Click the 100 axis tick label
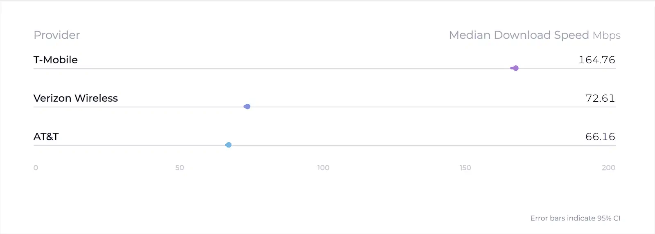Image resolution: width=655 pixels, height=234 pixels. tap(323, 167)
